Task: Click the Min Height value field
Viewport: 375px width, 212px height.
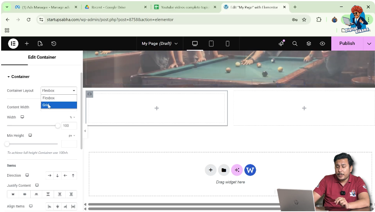Action: (x=69, y=144)
